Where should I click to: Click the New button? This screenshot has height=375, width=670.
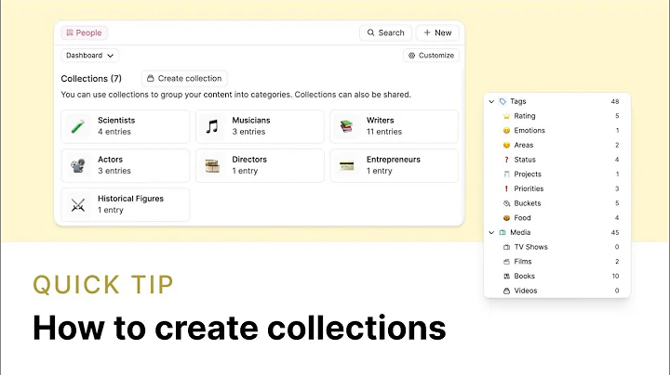pos(437,32)
